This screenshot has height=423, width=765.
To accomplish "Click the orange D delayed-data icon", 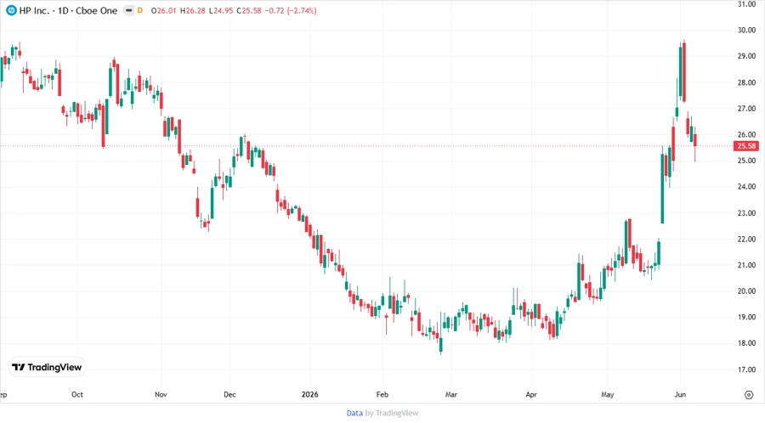I will point(140,10).
